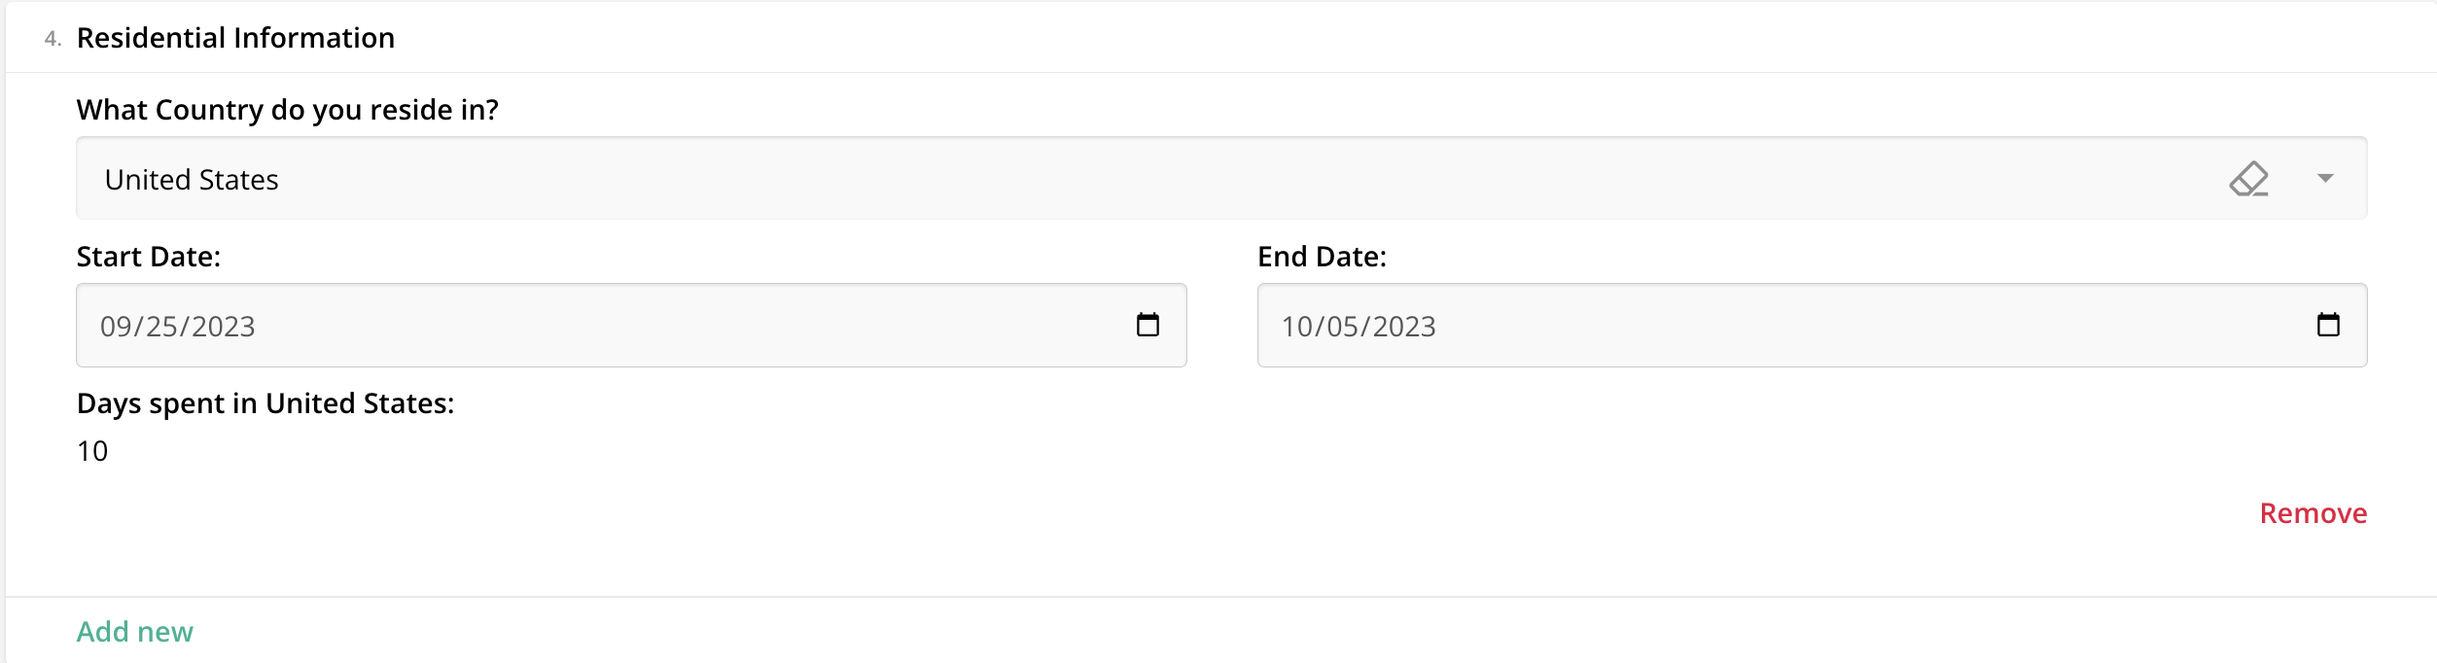2437x663 pixels.
Task: Click the End Date label
Action: coord(1322,257)
